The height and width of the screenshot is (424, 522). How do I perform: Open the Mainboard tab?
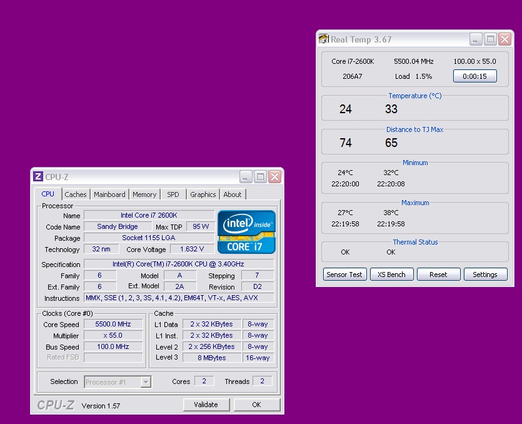[110, 194]
